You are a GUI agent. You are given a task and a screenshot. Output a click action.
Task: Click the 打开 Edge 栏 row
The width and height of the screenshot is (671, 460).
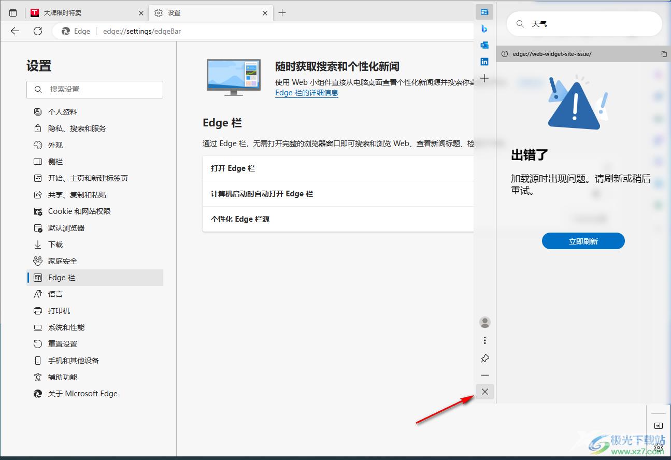(338, 168)
